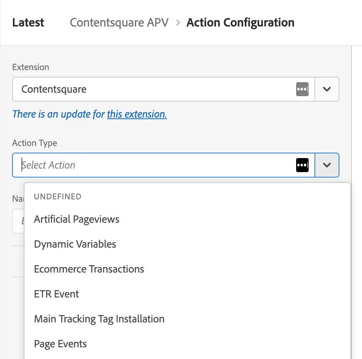
Task: Focus the Select Action input field
Action: pos(156,165)
